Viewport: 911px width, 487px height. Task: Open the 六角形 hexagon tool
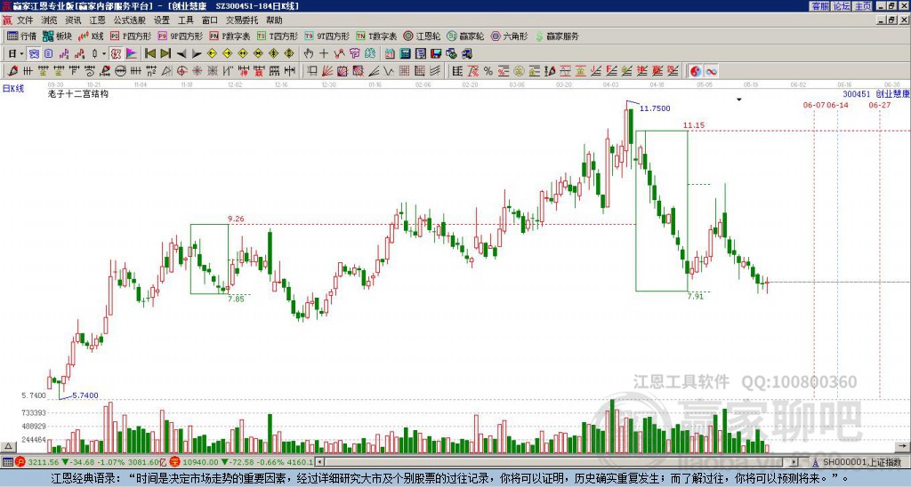(510, 36)
